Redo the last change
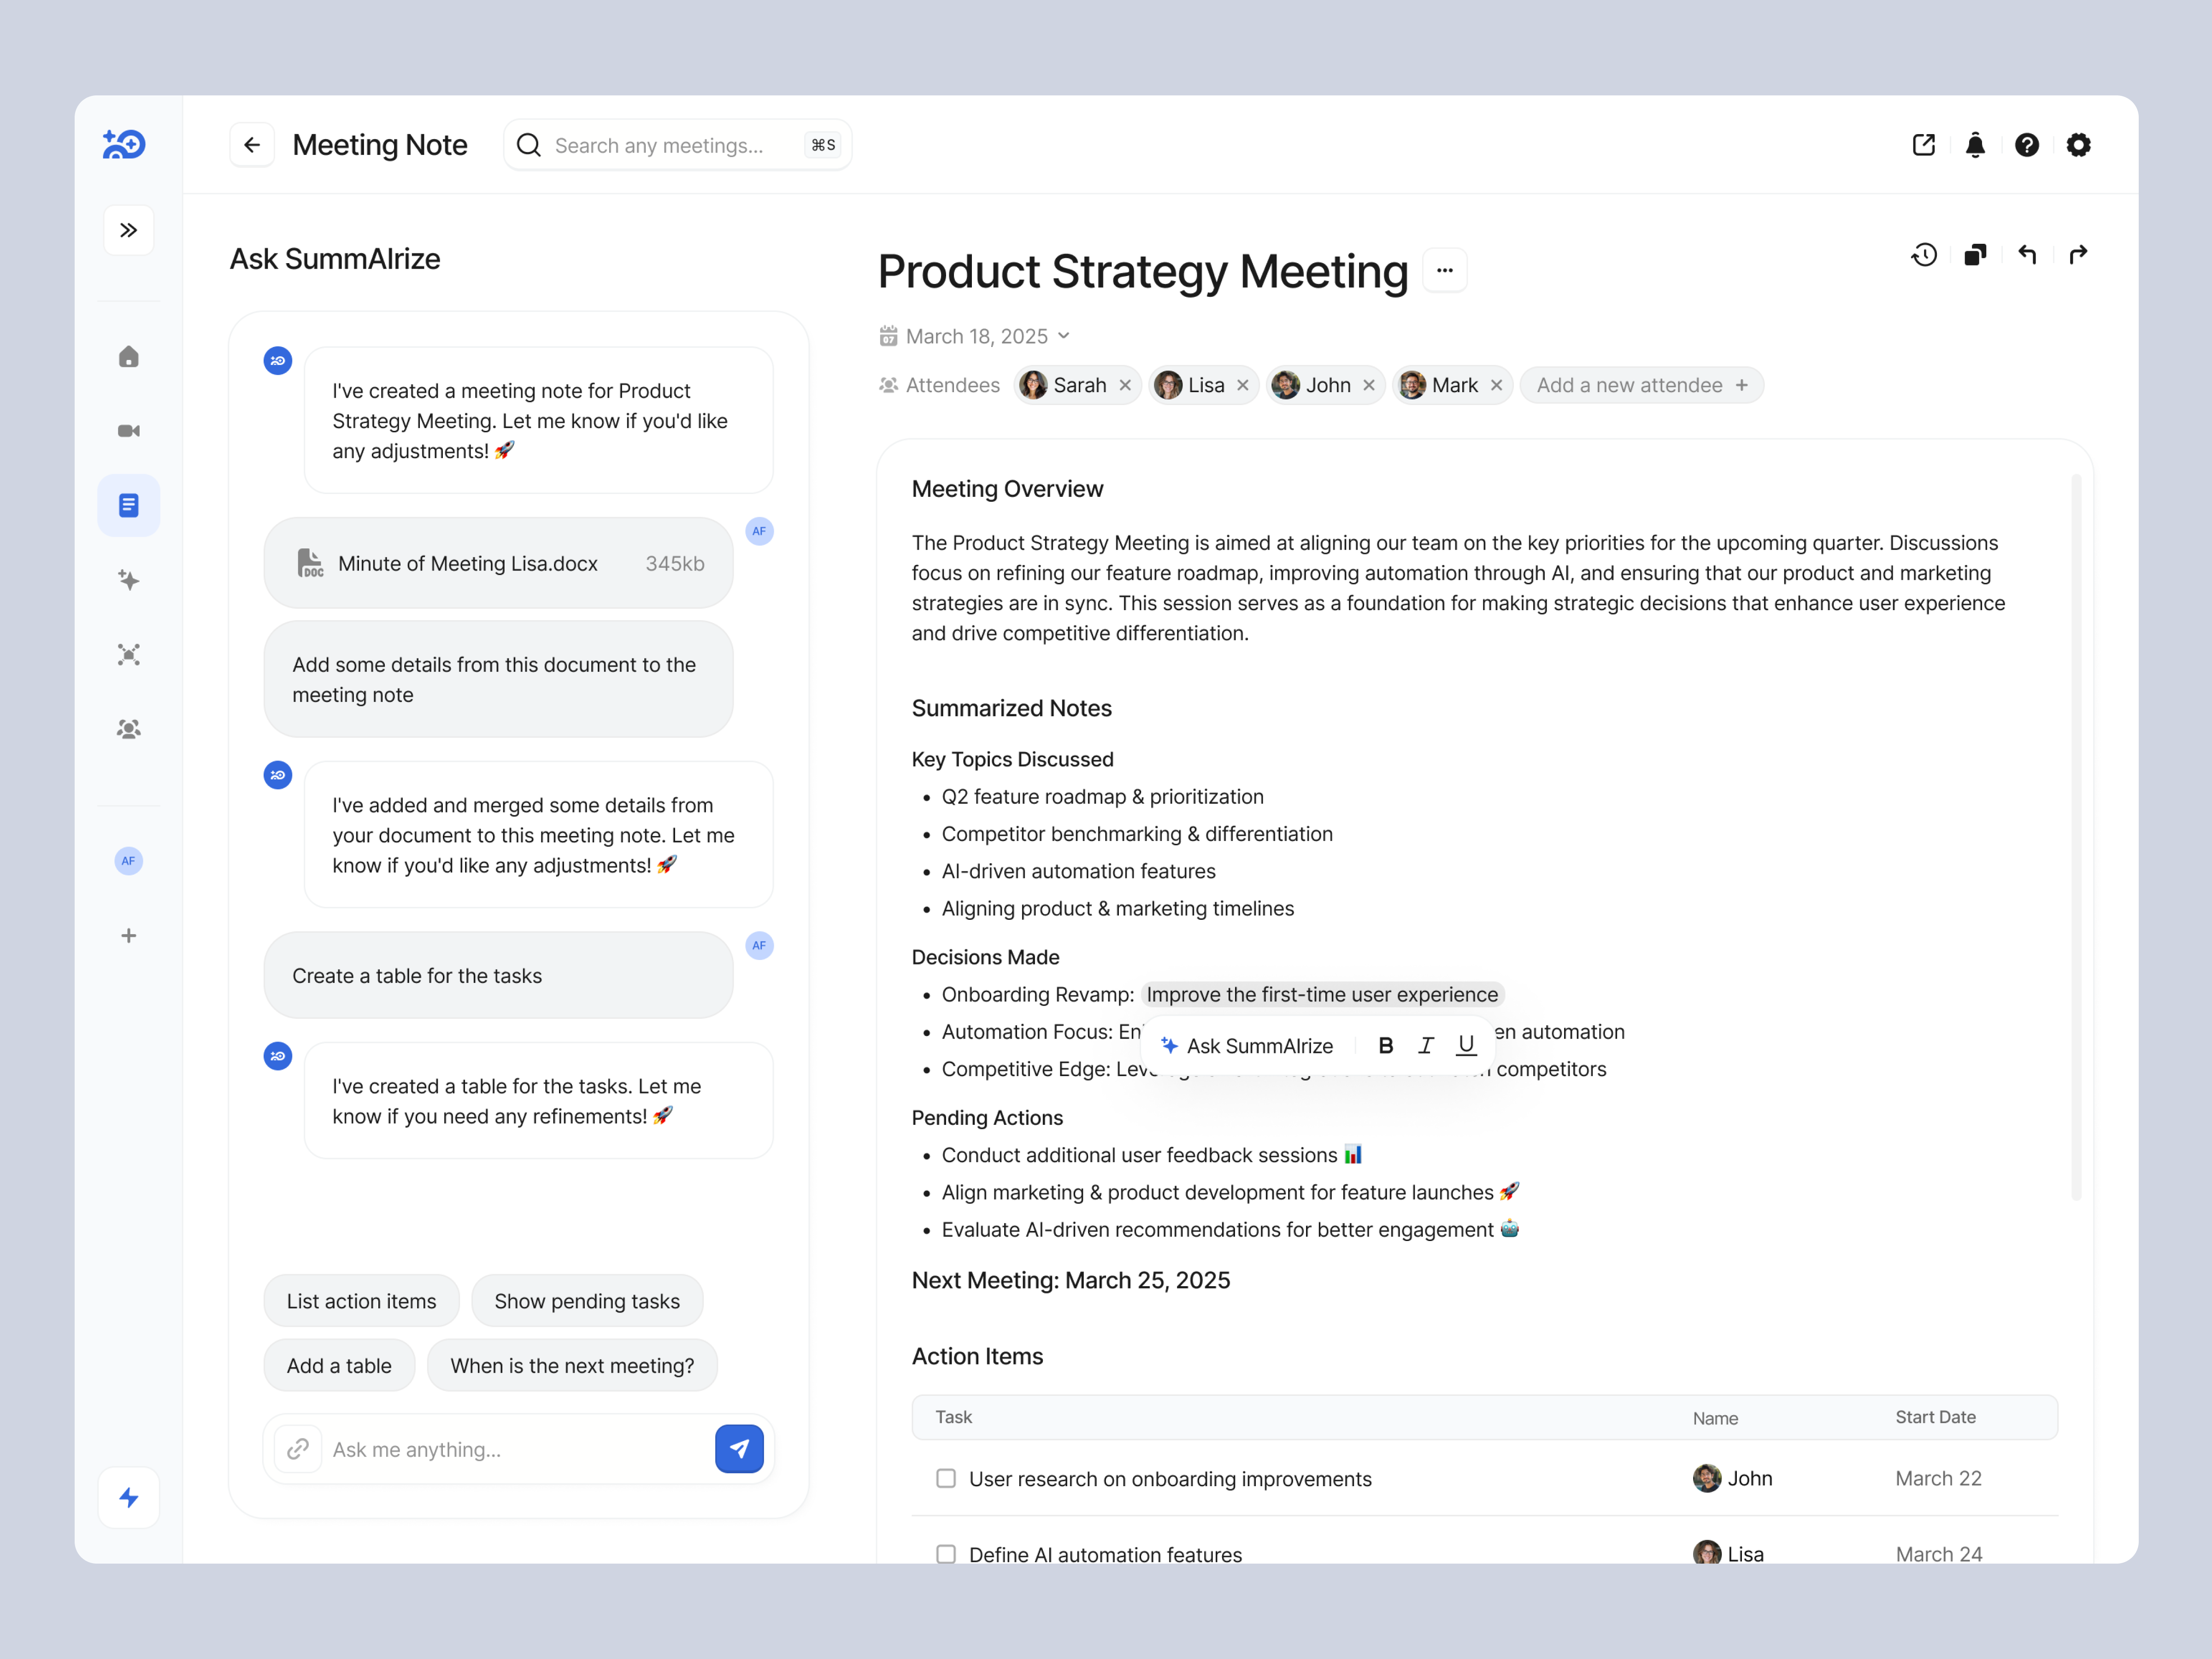This screenshot has width=2212, height=1659. [2078, 255]
